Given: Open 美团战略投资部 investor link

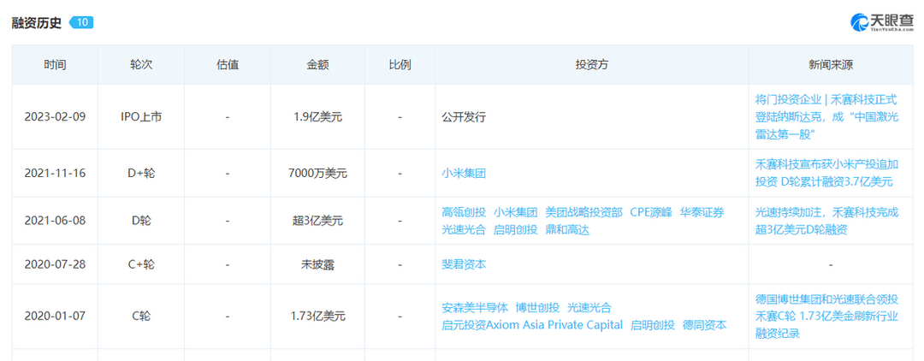Looking at the screenshot, I should click(x=583, y=213).
